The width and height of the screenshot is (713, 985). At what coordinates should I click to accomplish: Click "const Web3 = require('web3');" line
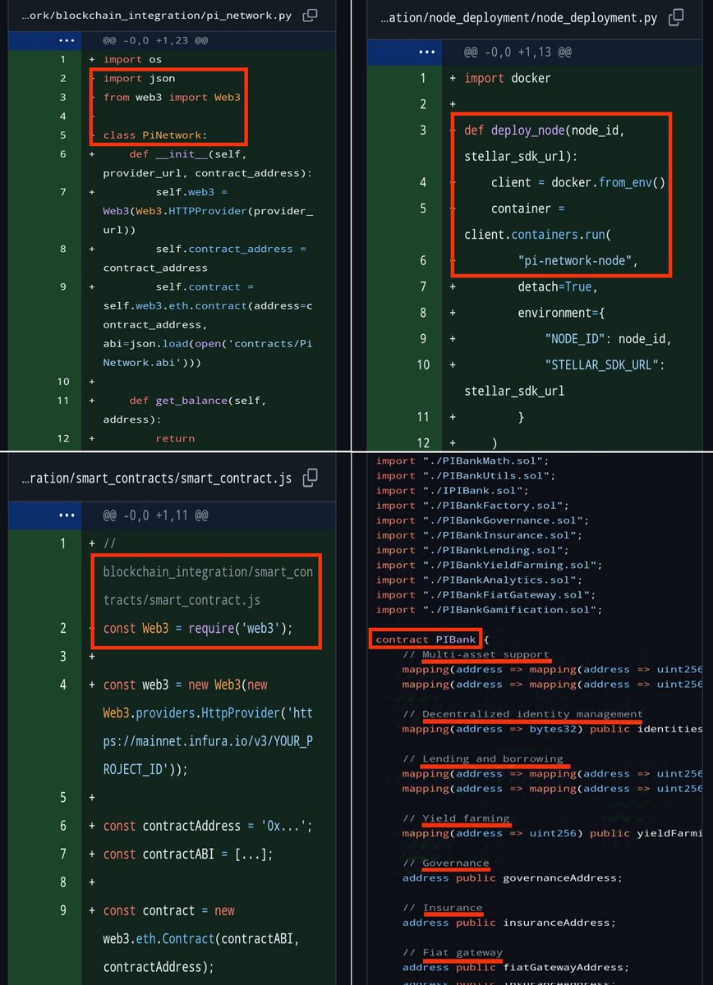click(198, 628)
